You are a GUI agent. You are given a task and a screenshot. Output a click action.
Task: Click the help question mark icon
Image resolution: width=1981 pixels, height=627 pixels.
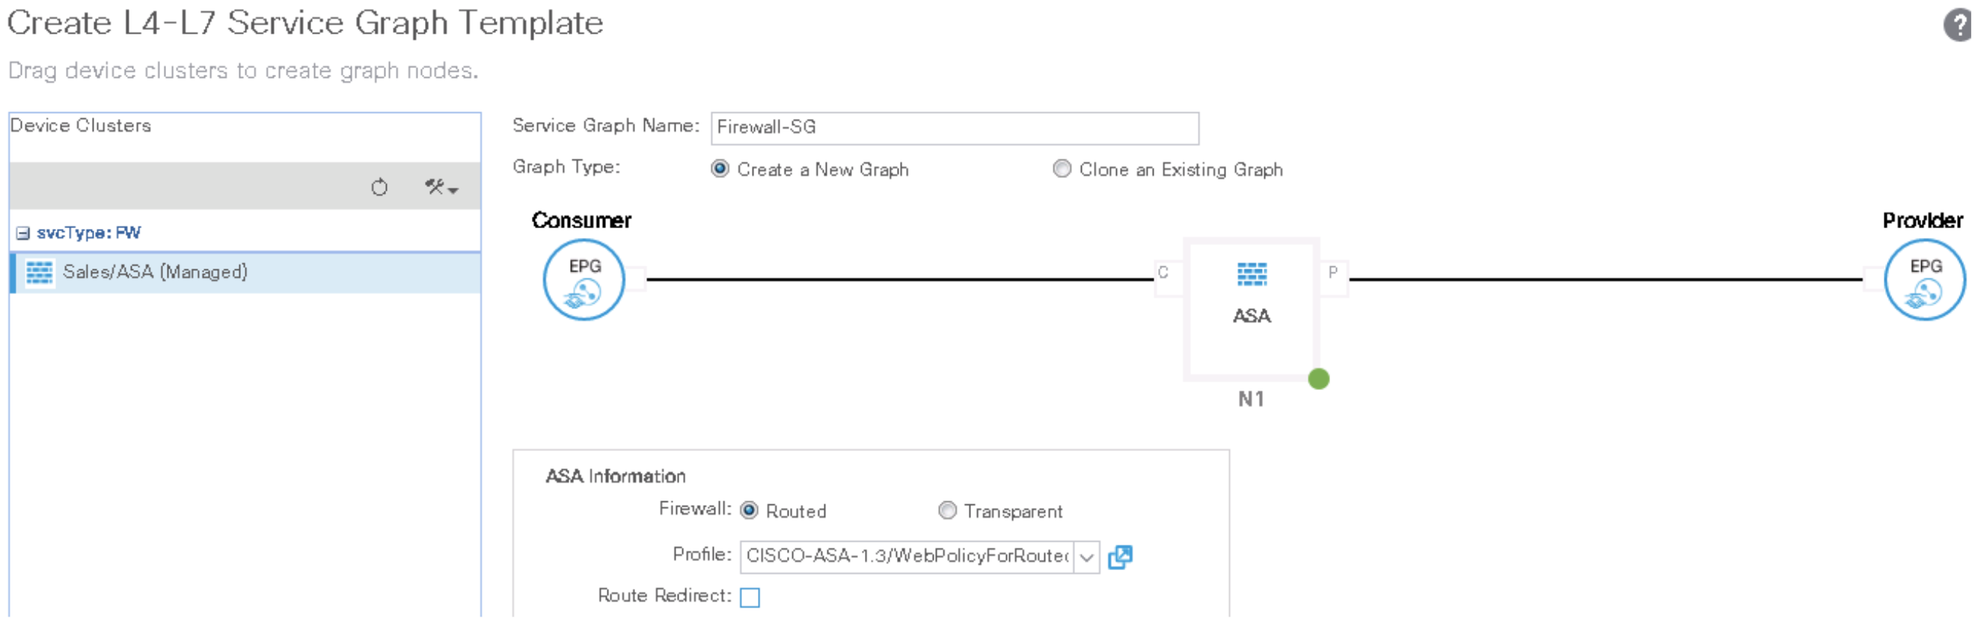click(x=1957, y=25)
